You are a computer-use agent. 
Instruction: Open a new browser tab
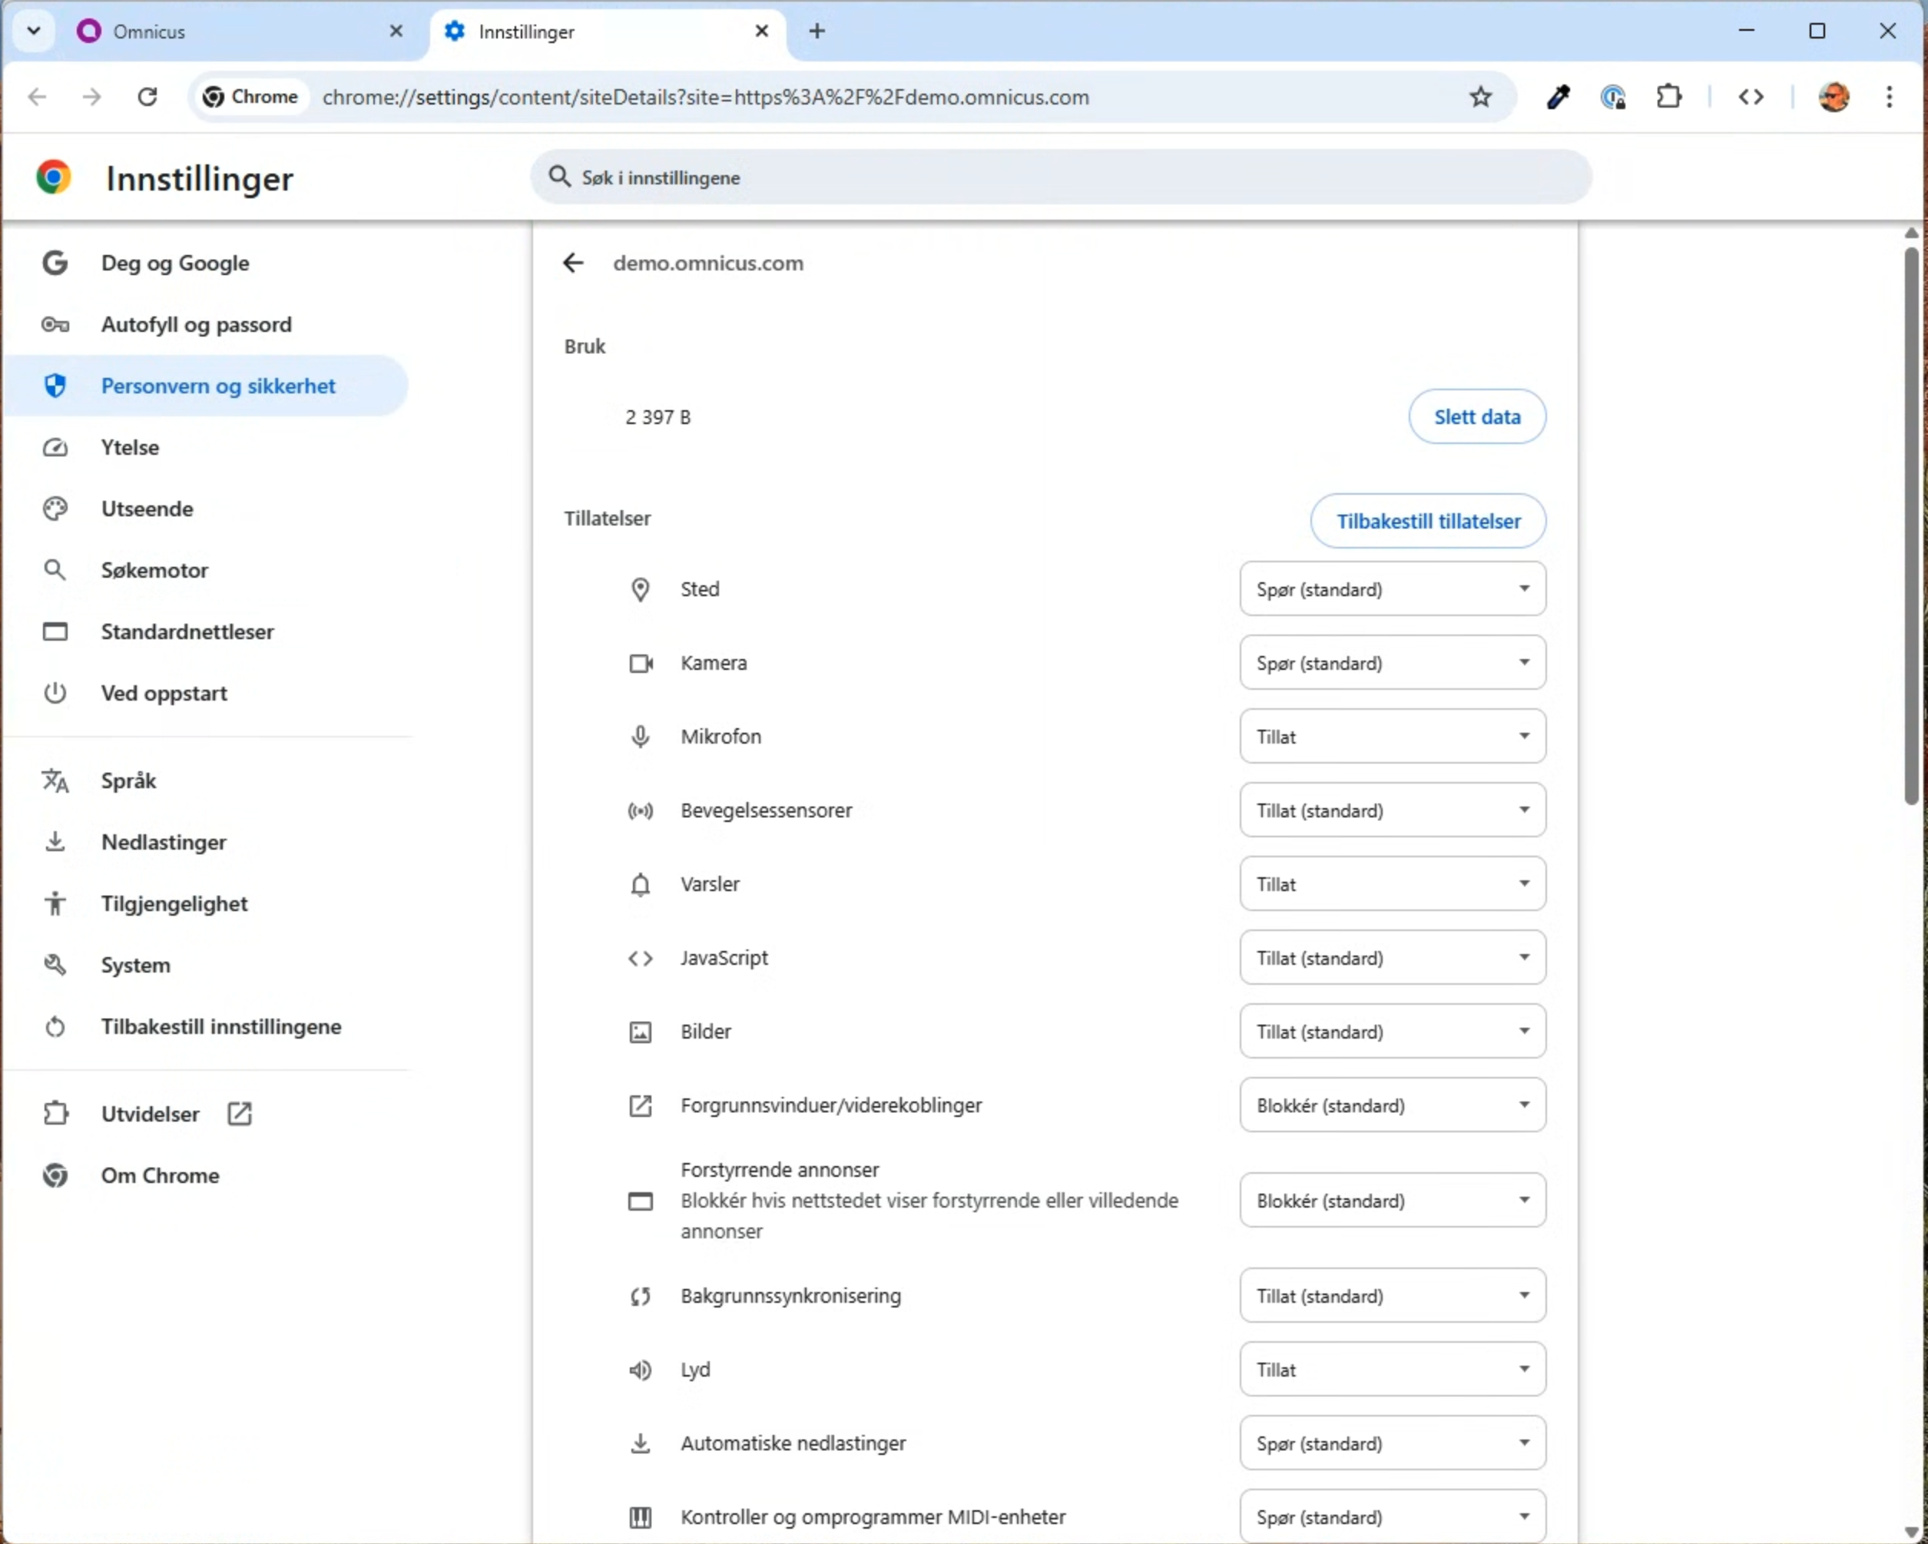coord(816,31)
